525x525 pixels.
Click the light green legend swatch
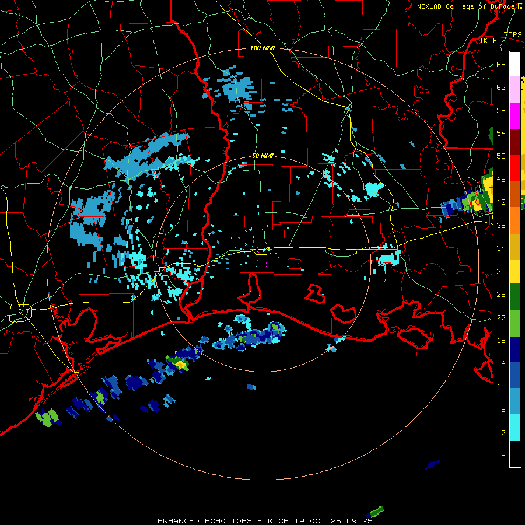pyautogui.click(x=515, y=323)
